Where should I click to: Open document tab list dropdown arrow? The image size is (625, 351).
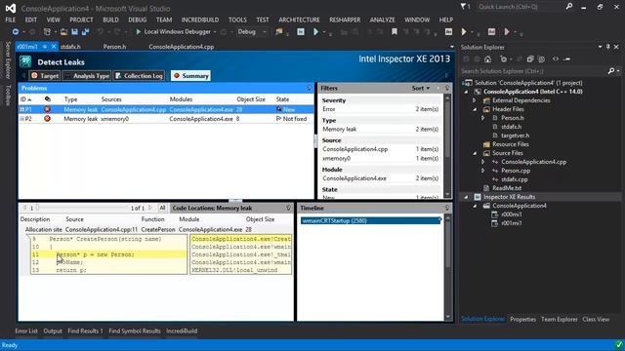tap(451, 47)
